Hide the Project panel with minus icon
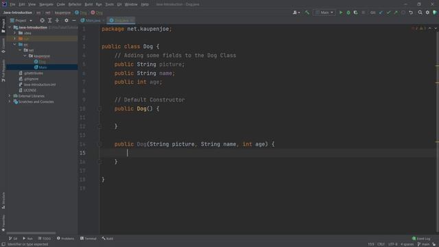439x247 pixels. (74, 21)
